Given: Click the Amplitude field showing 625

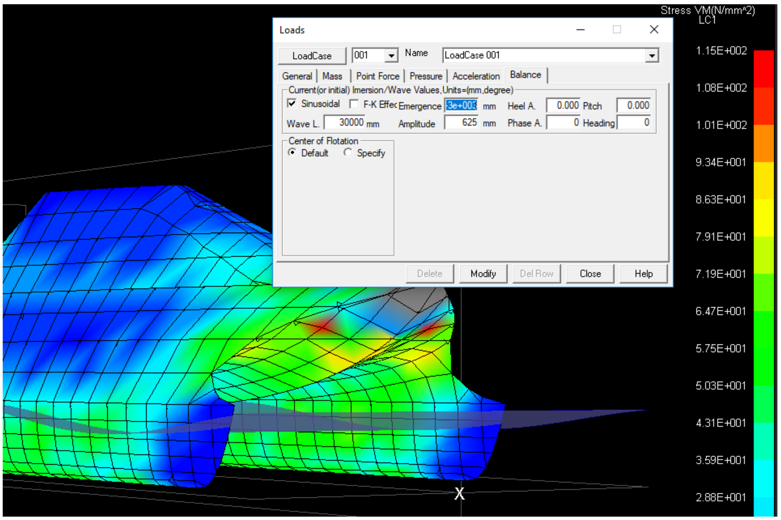Looking at the screenshot, I should coord(461,122).
